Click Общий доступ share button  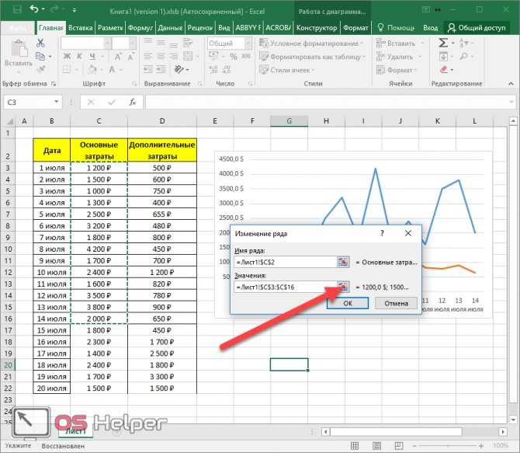477,27
